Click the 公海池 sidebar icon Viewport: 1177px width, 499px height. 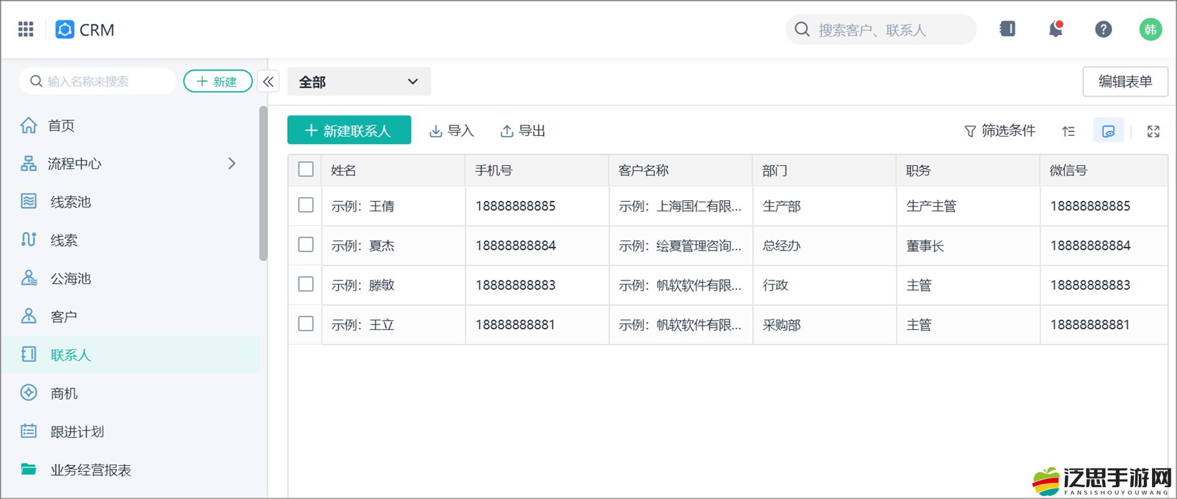(x=29, y=278)
